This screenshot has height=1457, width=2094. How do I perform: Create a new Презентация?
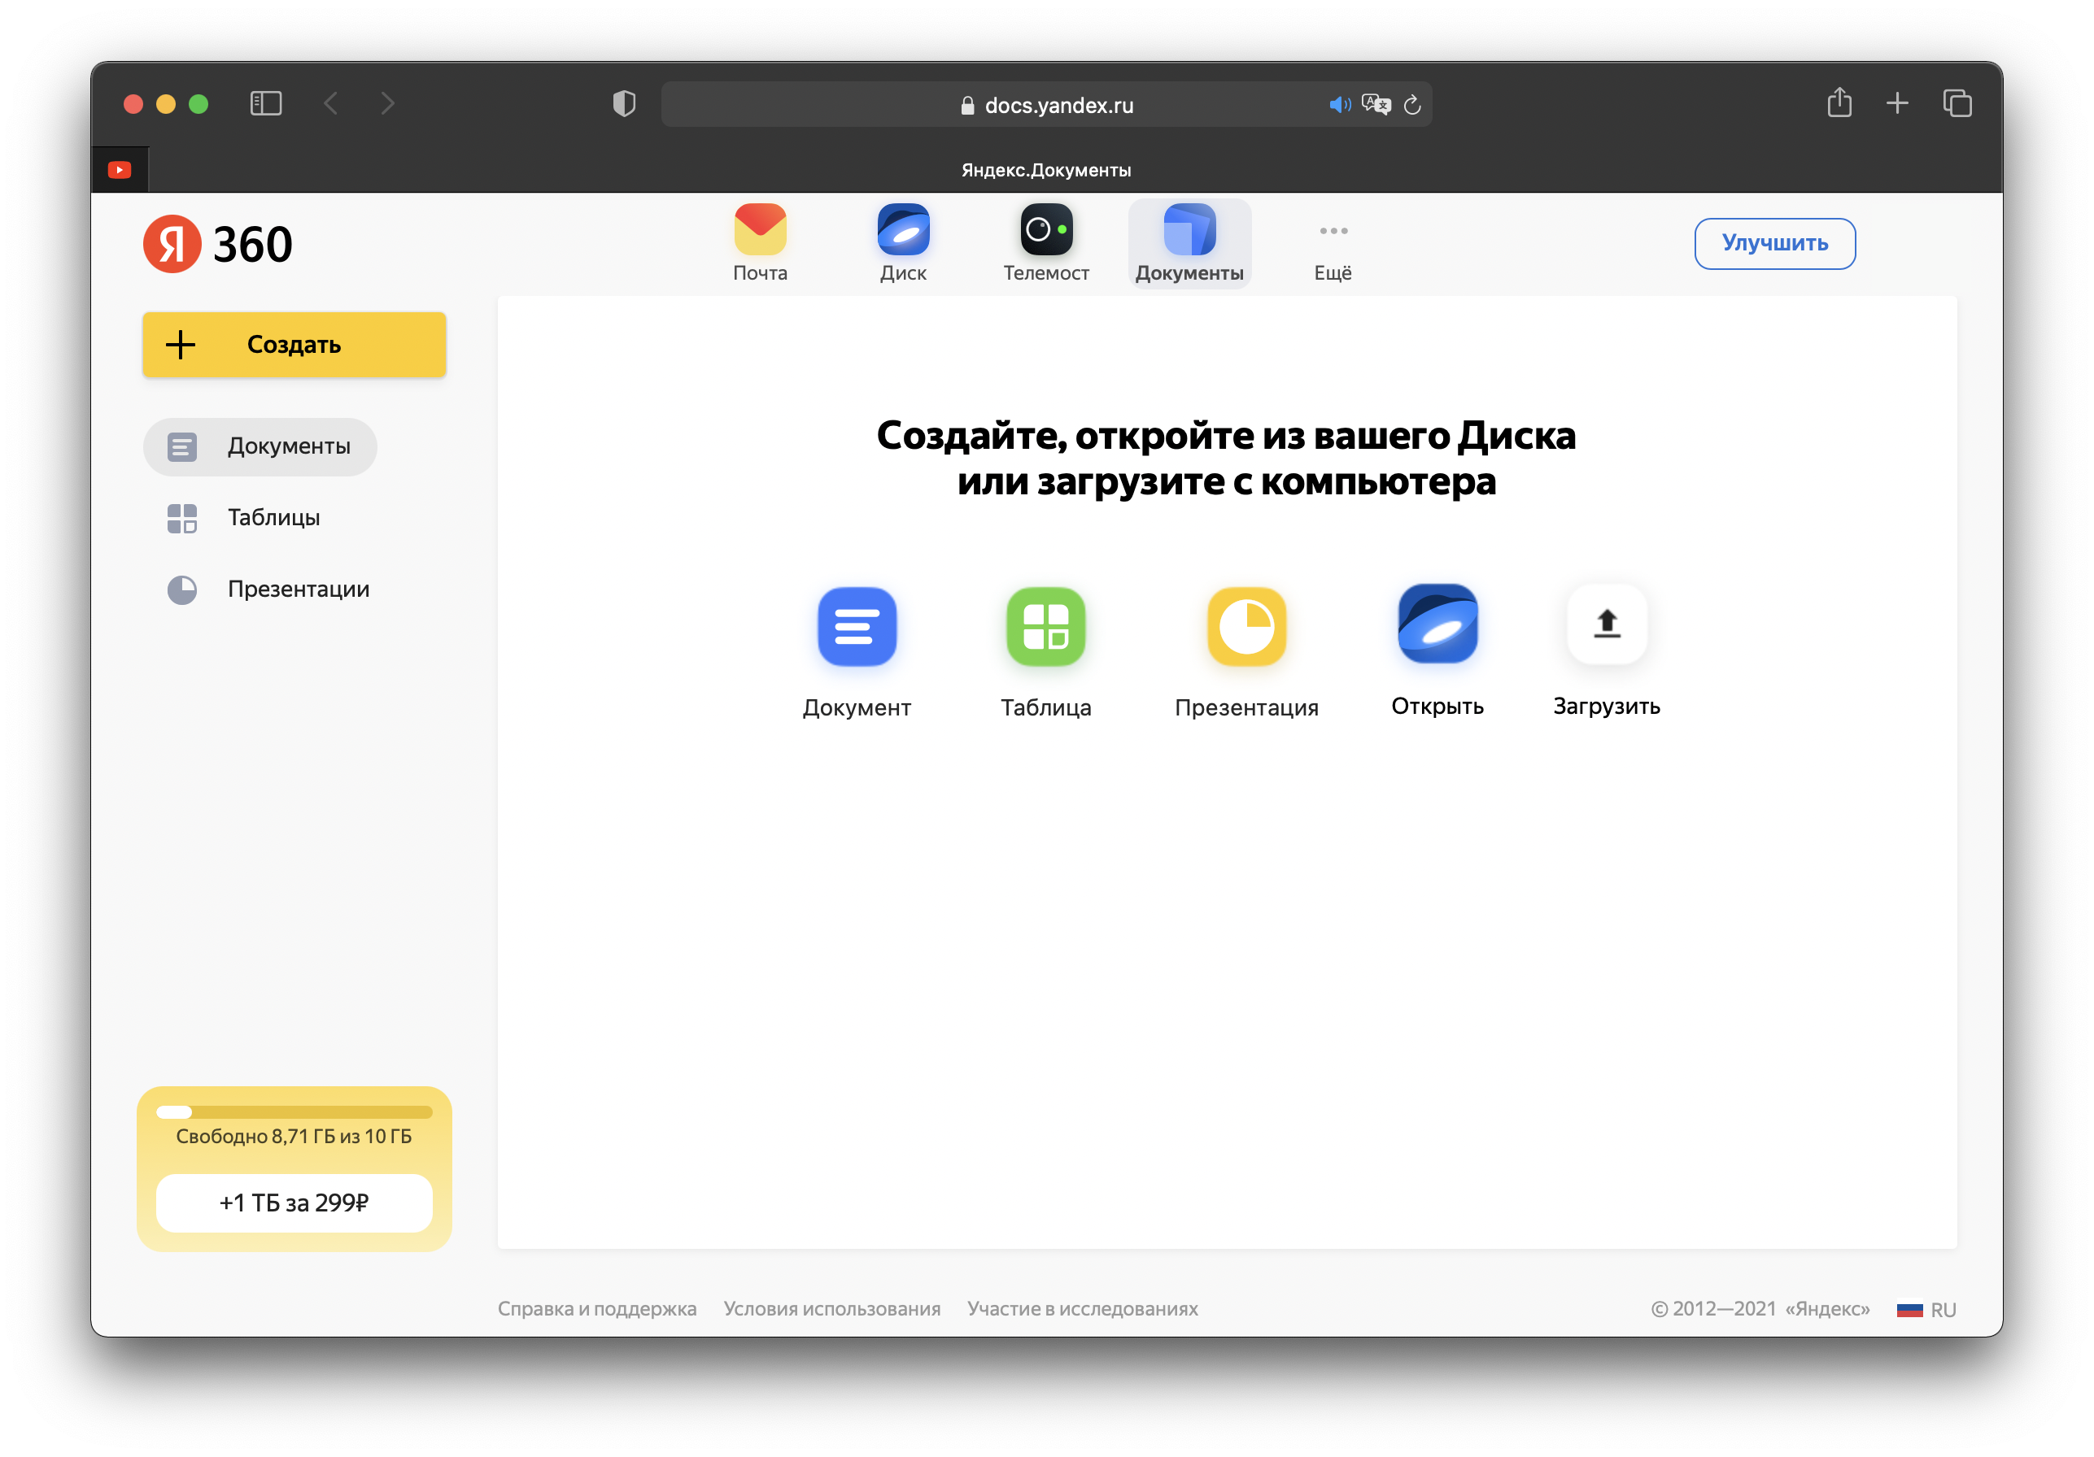tap(1245, 626)
